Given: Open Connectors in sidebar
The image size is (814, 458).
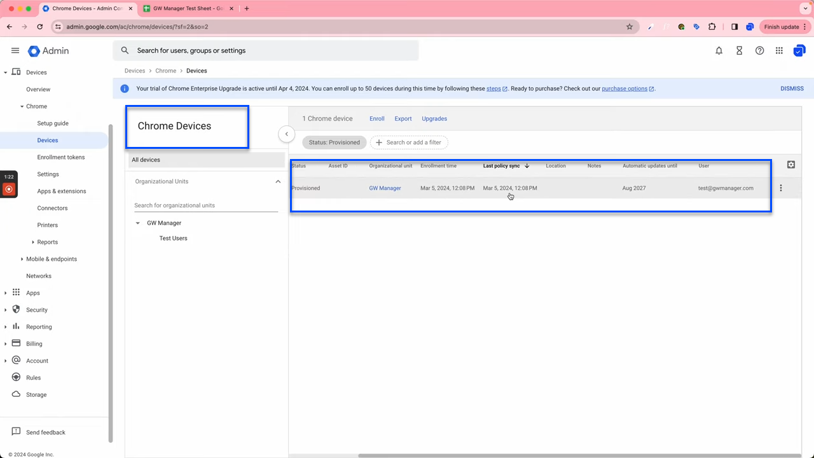Looking at the screenshot, I should [x=52, y=208].
